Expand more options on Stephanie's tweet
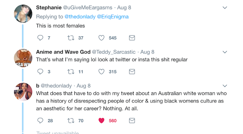 pyautogui.click(x=225, y=7)
